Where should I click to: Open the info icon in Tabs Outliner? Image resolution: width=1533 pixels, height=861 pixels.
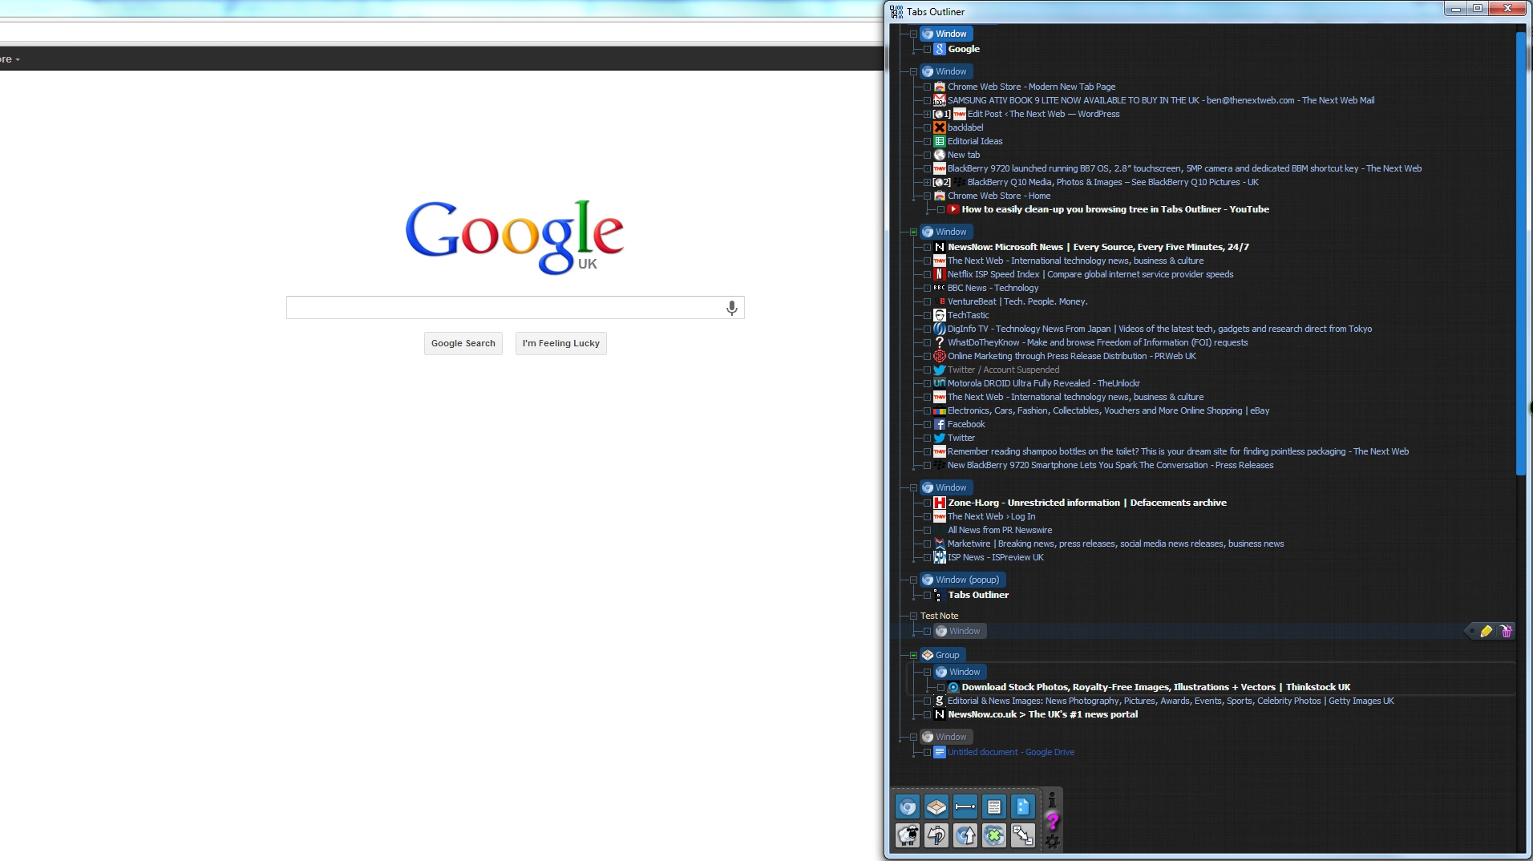[1052, 799]
